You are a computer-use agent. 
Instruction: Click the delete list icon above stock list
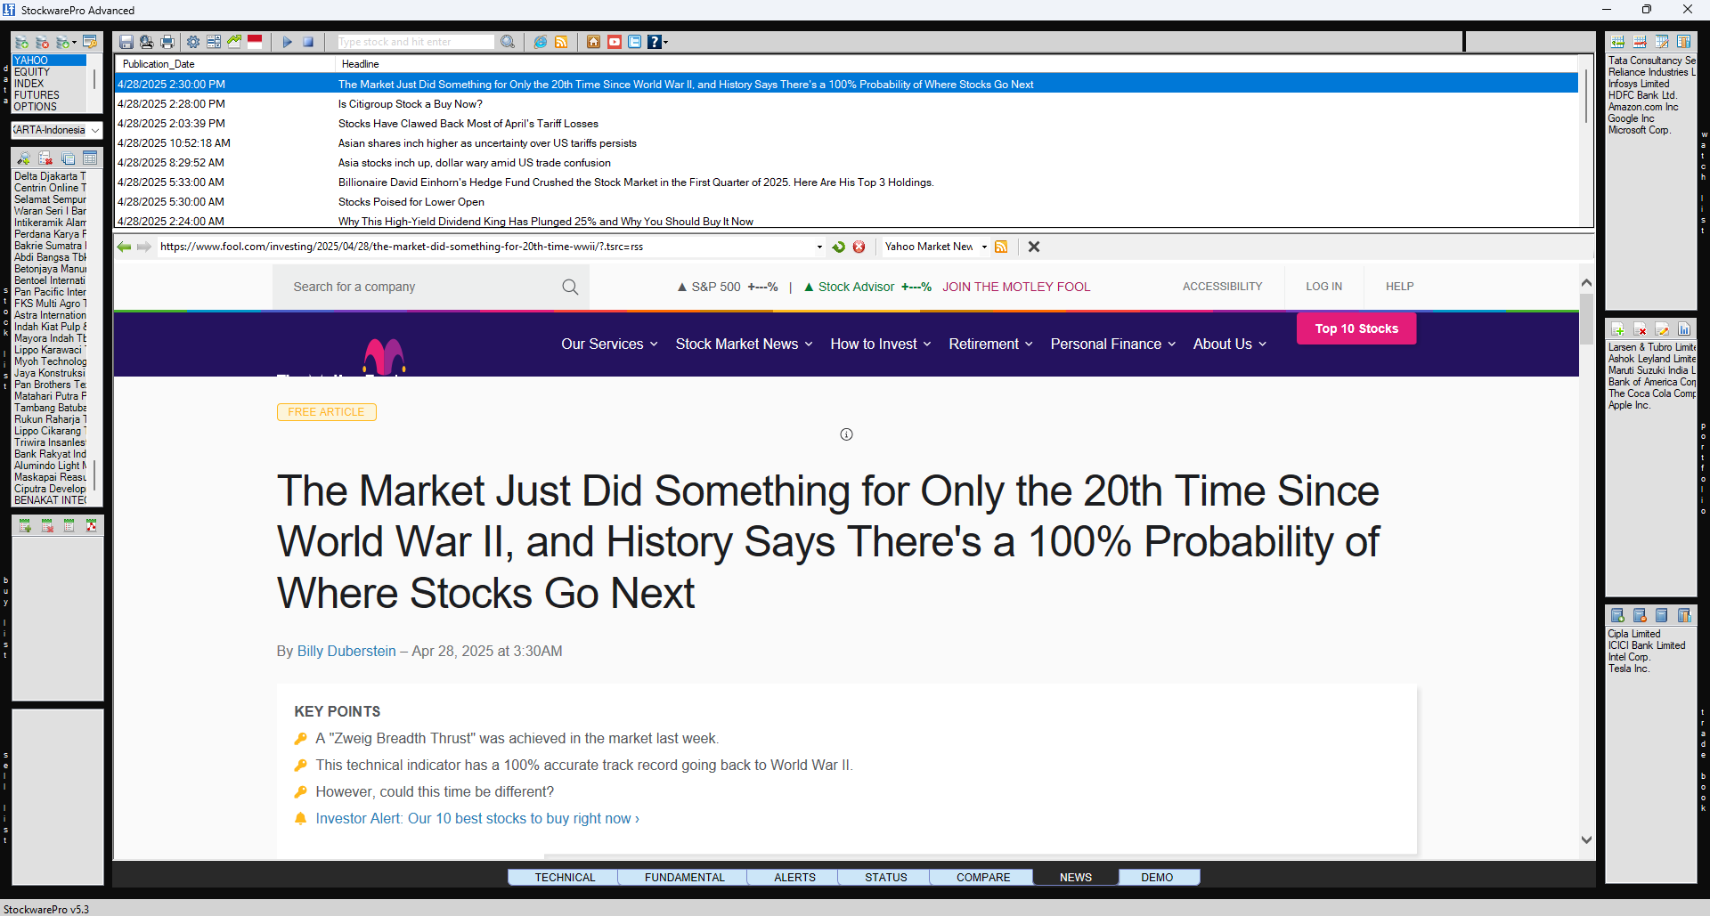click(45, 158)
